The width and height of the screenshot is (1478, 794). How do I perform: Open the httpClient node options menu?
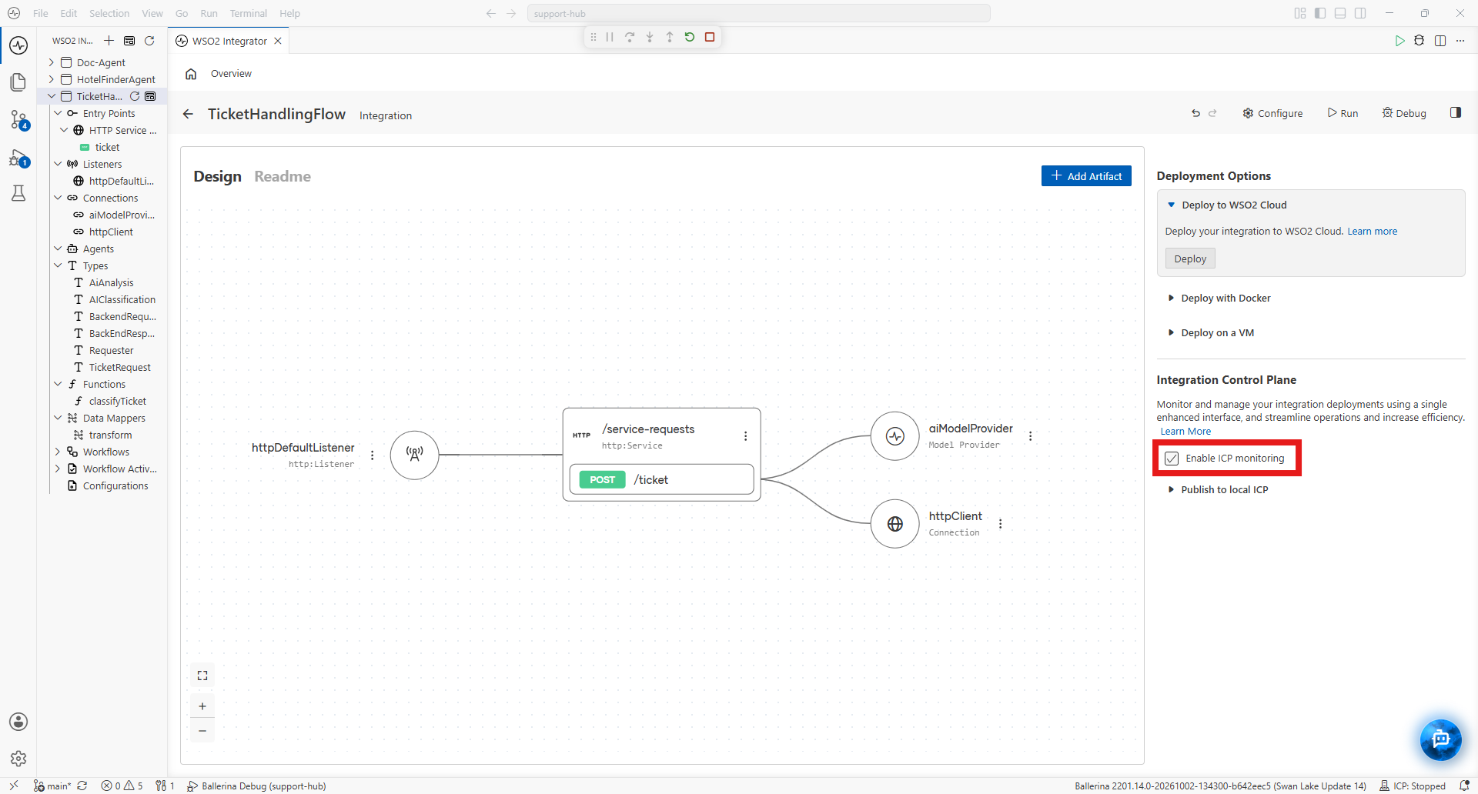1001,524
